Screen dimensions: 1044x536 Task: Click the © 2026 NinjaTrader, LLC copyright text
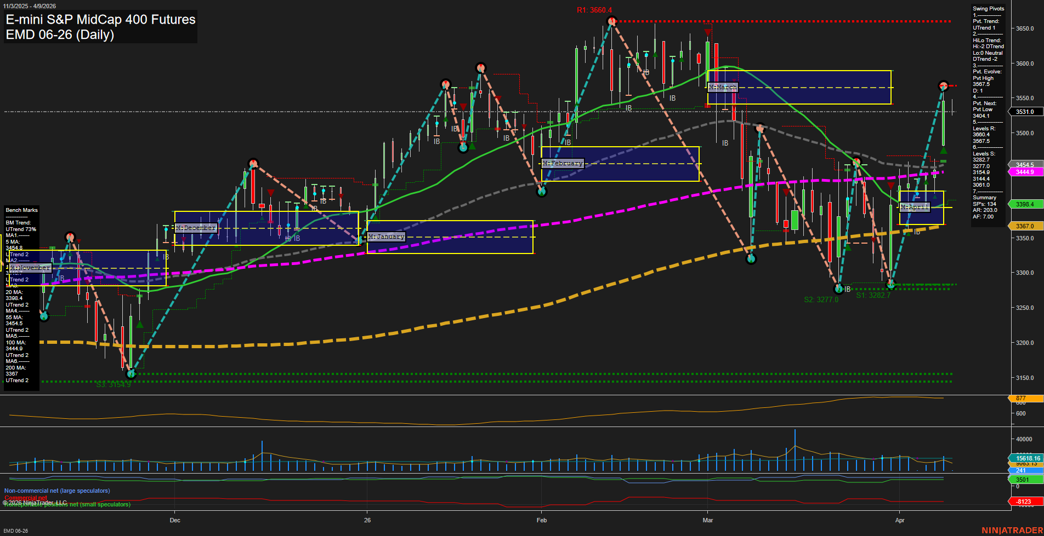pyautogui.click(x=34, y=502)
